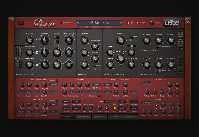Open the LFO 2 triangle Waveform dropdown
This screenshot has width=199, height=137.
click(x=21, y=112)
